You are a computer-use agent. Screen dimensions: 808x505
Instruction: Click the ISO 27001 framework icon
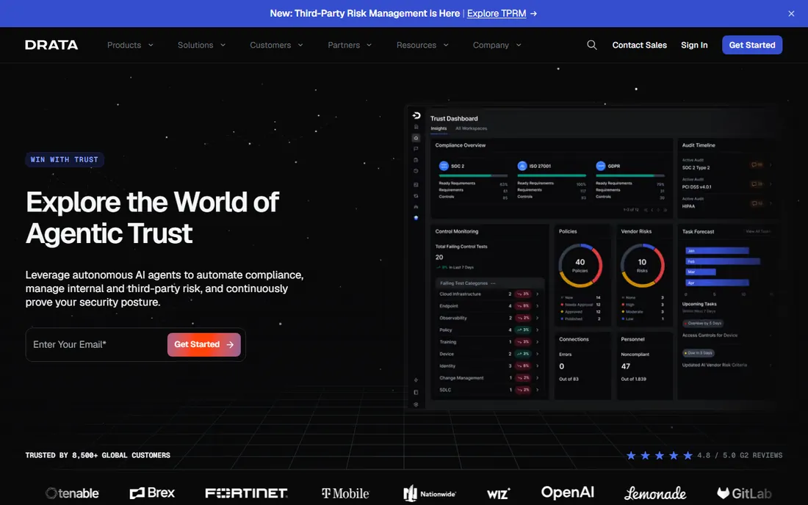click(x=522, y=166)
